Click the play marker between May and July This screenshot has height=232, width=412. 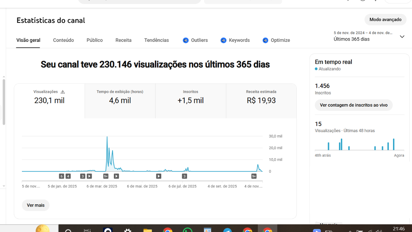point(159,176)
